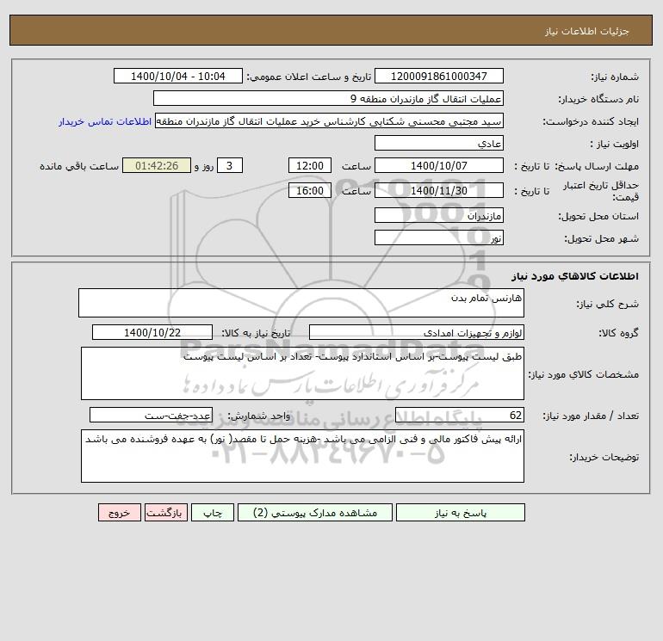Click the ایجاد کننده درخواست label
This screenshot has height=641, width=663.
591,121
